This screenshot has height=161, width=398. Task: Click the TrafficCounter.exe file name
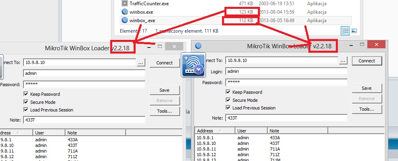click(x=149, y=4)
